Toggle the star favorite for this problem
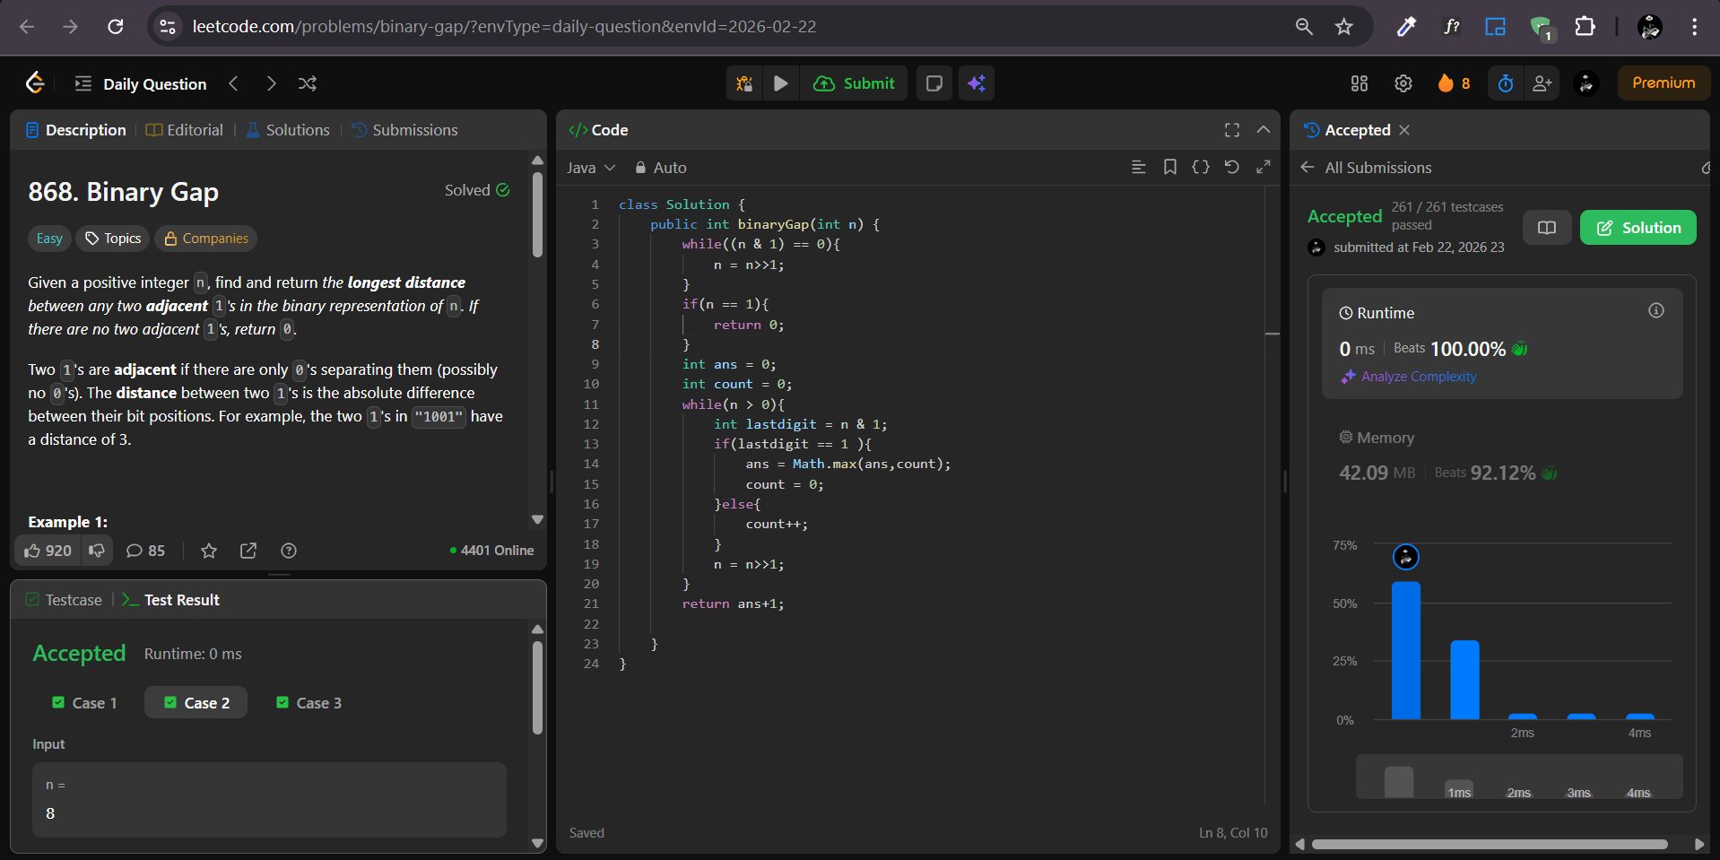The height and width of the screenshot is (860, 1720). (x=209, y=551)
